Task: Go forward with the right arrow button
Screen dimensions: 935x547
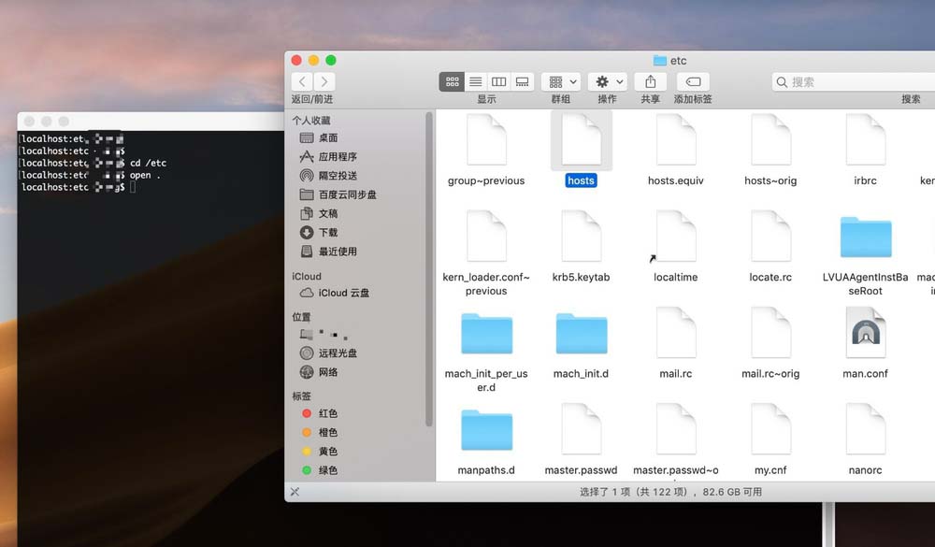Action: [324, 81]
